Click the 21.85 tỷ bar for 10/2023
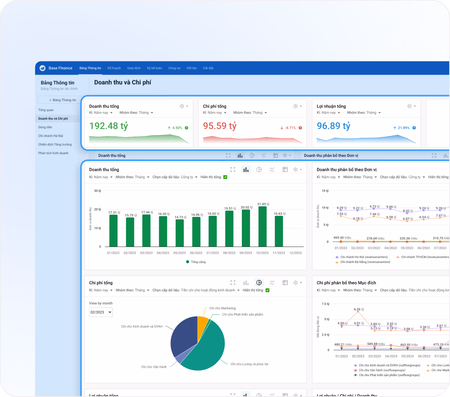 262,226
